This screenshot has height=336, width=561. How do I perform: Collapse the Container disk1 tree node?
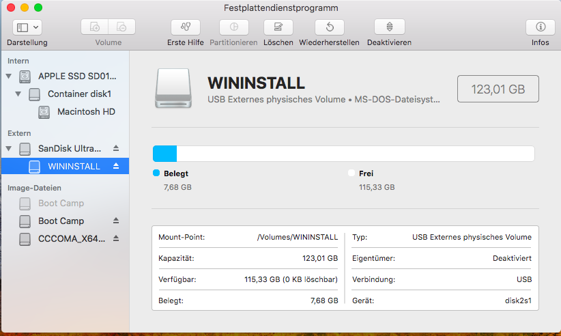click(x=18, y=94)
